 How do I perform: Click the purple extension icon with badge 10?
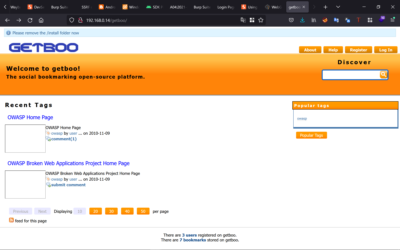381,20
